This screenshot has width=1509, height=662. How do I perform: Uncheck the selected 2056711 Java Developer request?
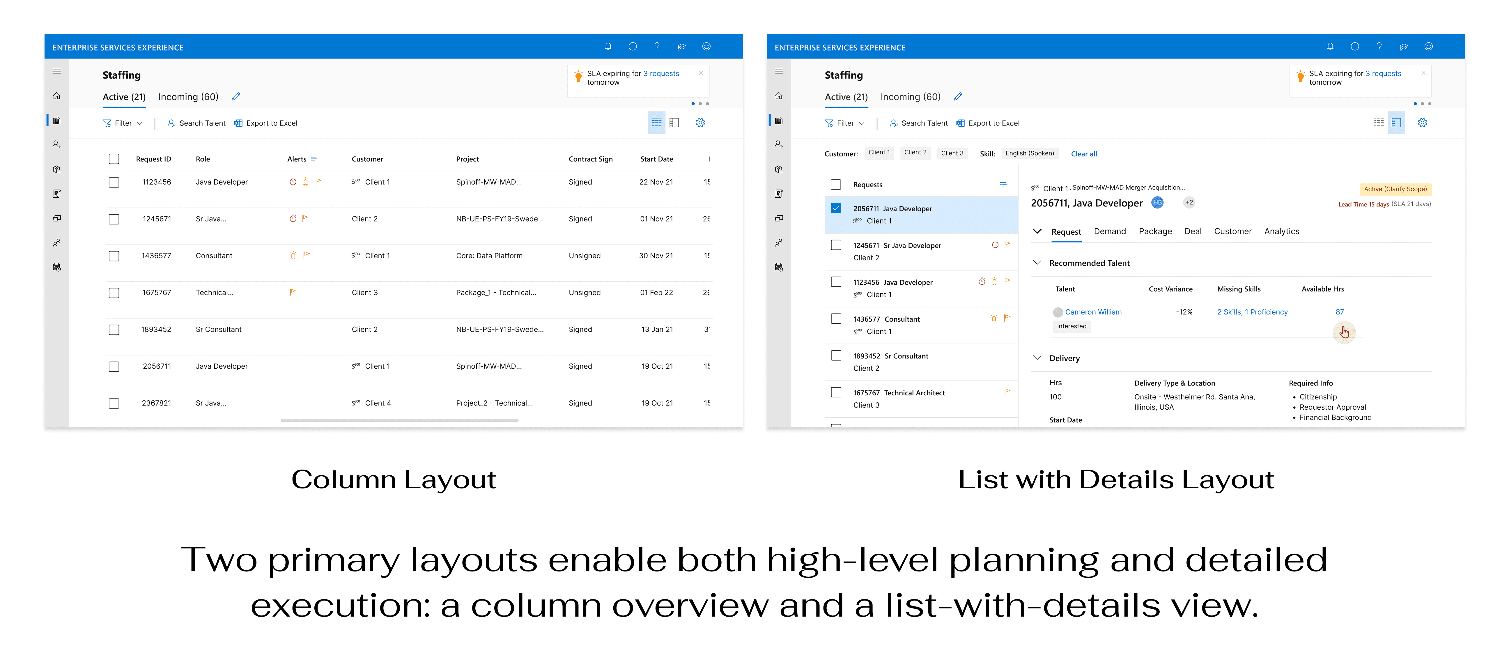[836, 208]
